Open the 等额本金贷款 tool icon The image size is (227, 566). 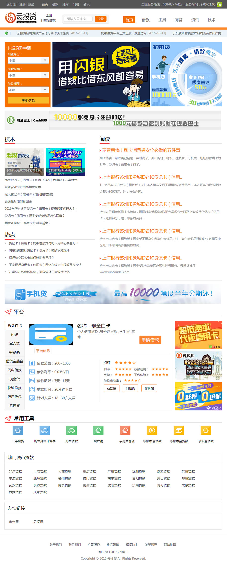click(179, 430)
